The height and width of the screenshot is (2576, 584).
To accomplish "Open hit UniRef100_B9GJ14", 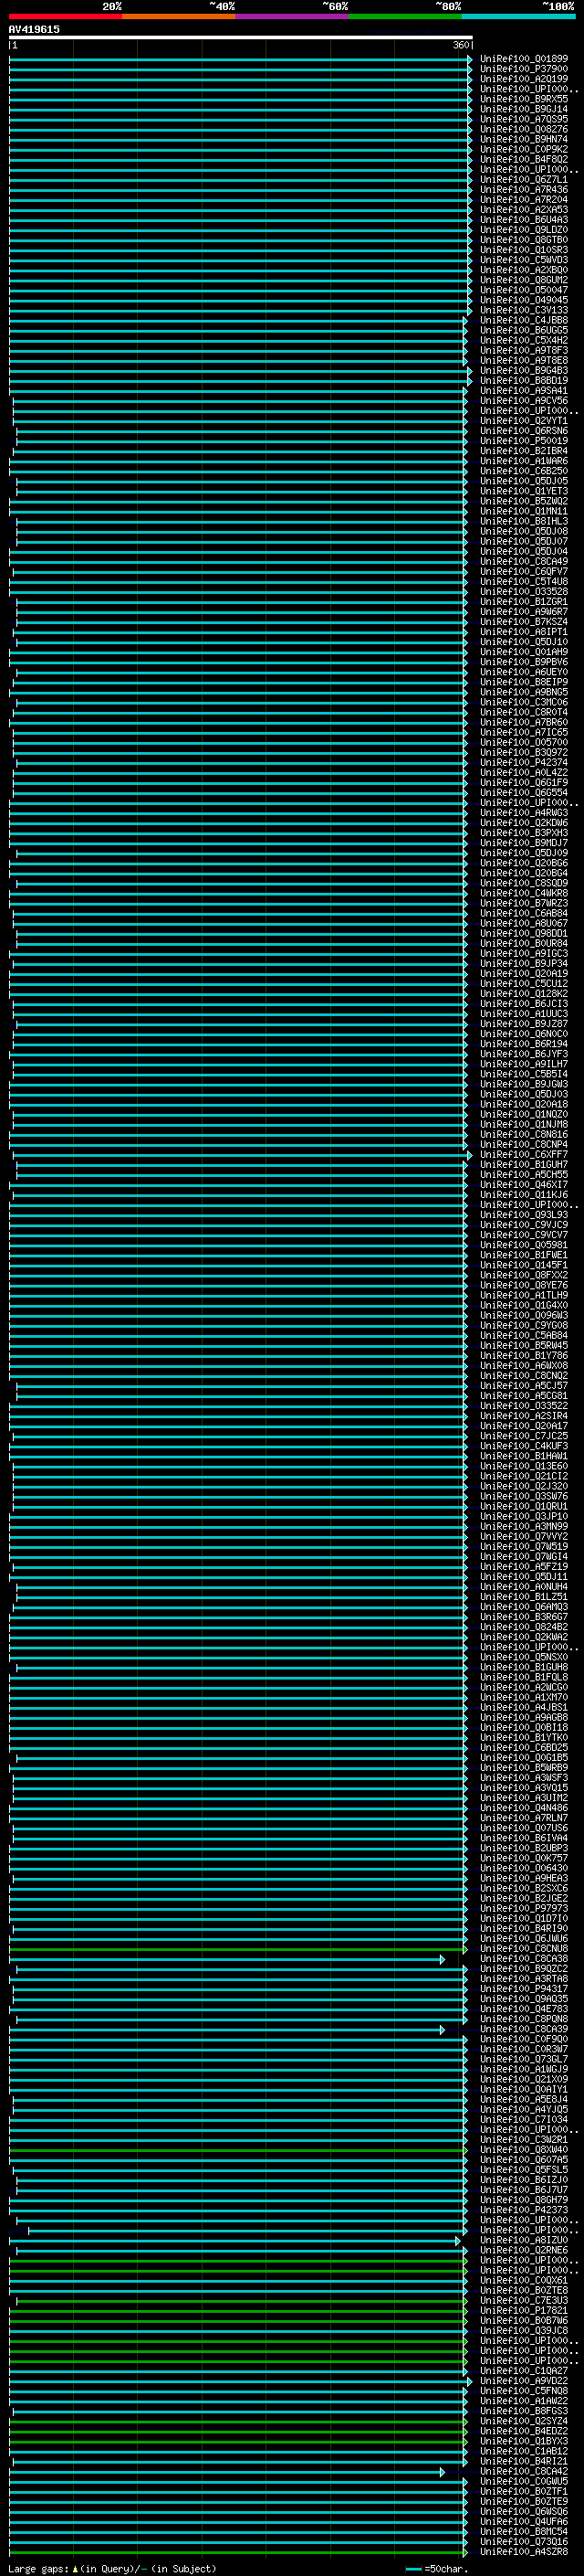I will 523,109.
